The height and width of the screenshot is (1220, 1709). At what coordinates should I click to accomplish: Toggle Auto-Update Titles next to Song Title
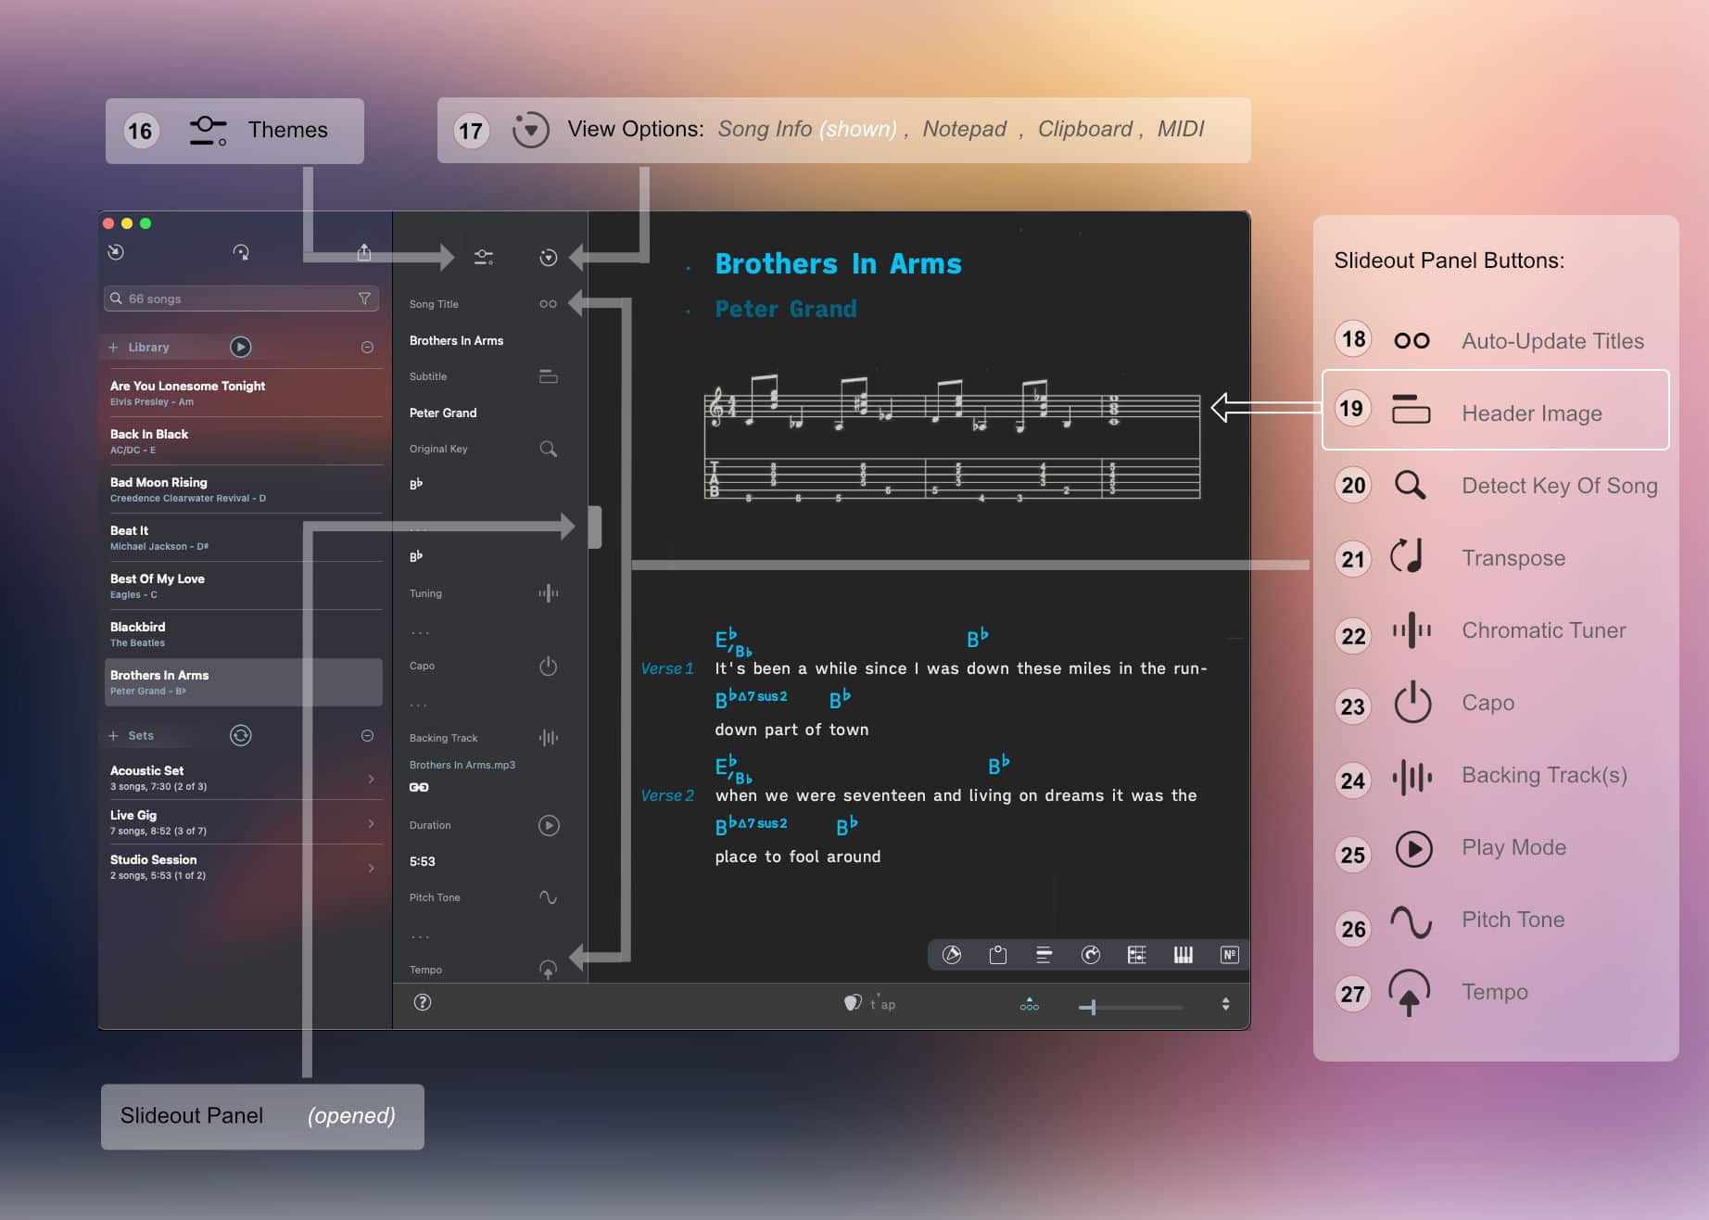click(549, 304)
